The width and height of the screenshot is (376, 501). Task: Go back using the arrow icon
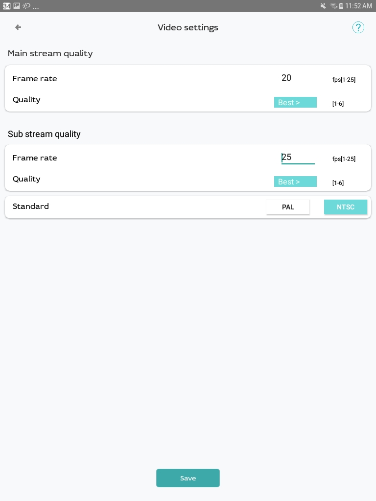[18, 27]
